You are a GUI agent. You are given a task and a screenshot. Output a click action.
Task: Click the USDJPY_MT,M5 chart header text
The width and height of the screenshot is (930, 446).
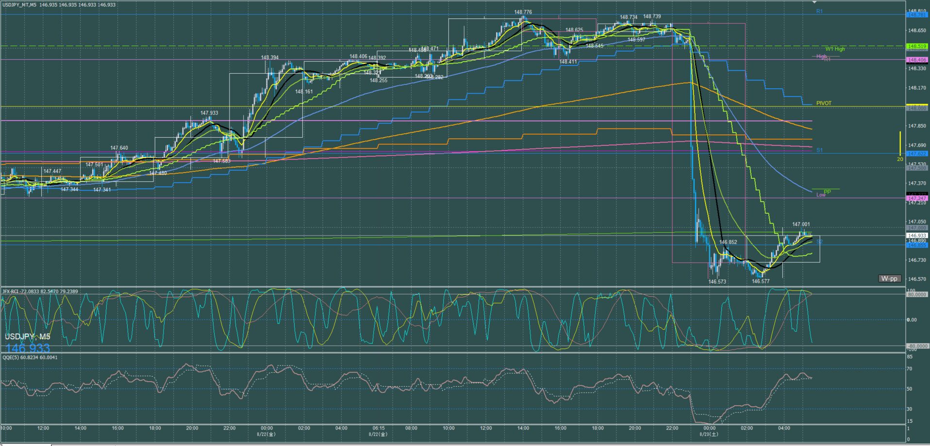(19, 5)
